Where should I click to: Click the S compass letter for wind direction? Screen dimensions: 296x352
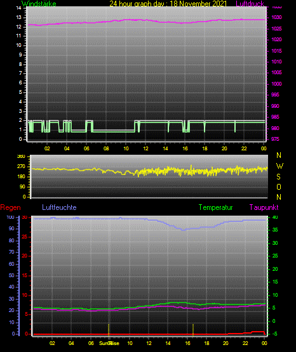coord(278,177)
